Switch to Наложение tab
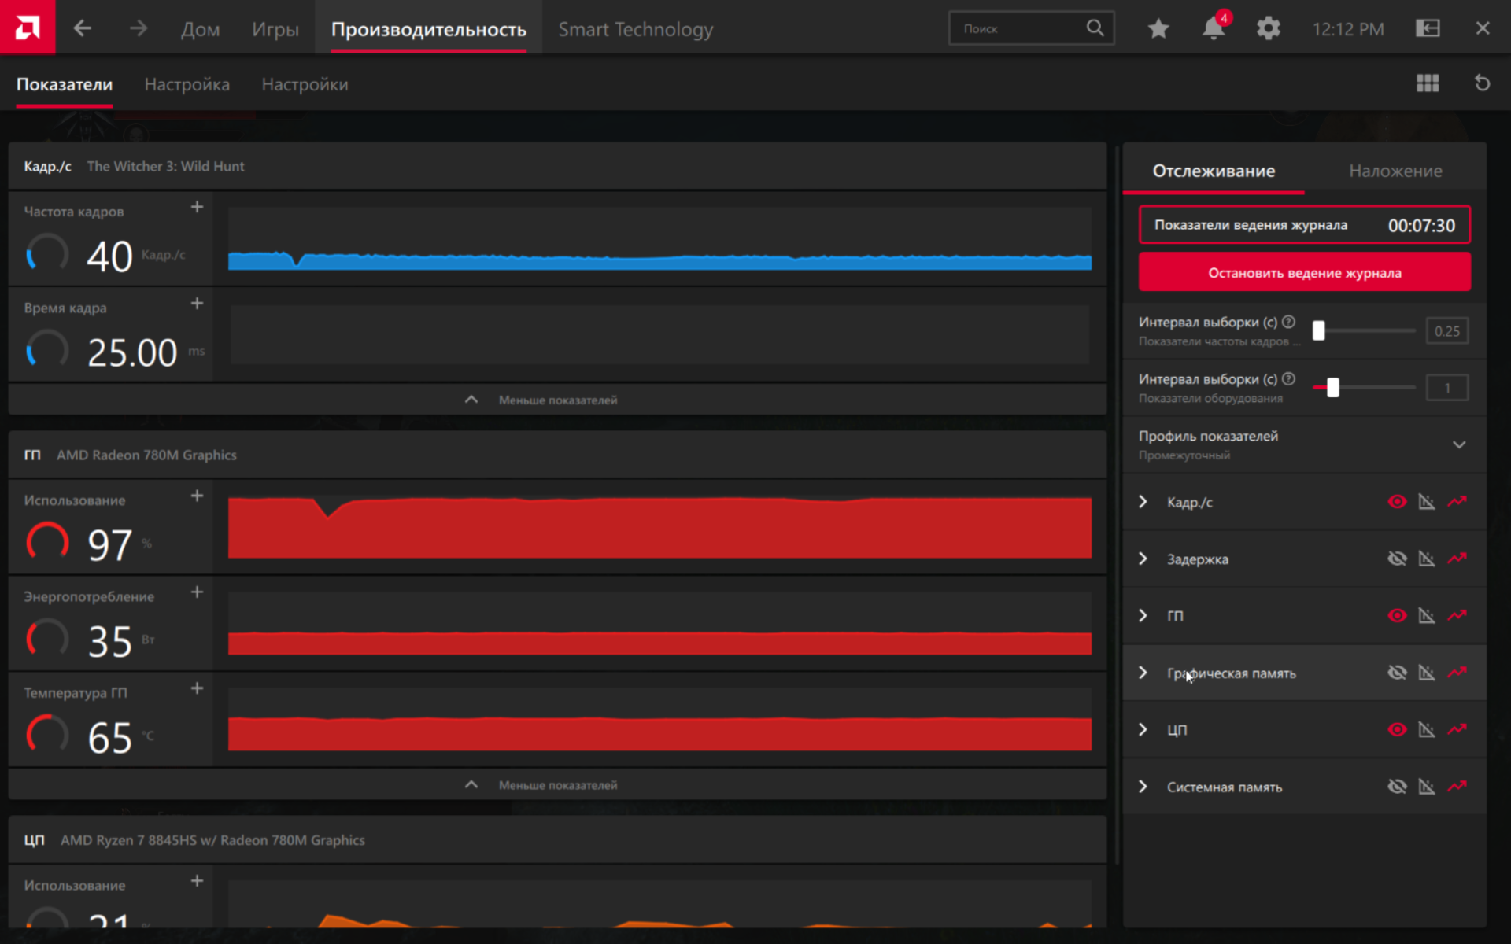Viewport: 1511px width, 944px height. point(1395,171)
